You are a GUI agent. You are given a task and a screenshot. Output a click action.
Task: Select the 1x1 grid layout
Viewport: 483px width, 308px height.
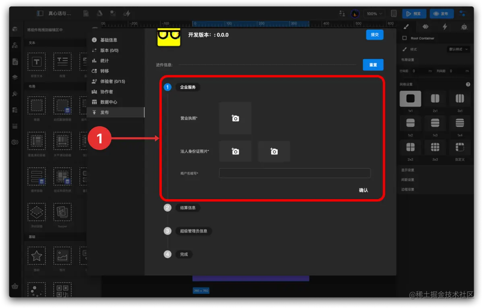(x=410, y=99)
